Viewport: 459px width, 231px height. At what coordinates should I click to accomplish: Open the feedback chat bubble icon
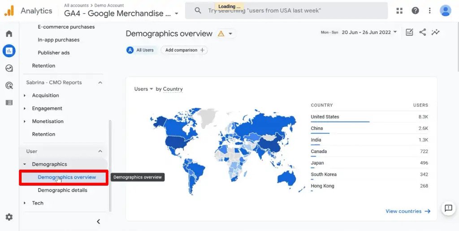tap(448, 208)
